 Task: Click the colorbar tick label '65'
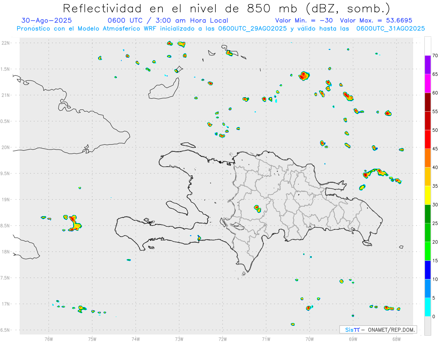pyautogui.click(x=435, y=74)
